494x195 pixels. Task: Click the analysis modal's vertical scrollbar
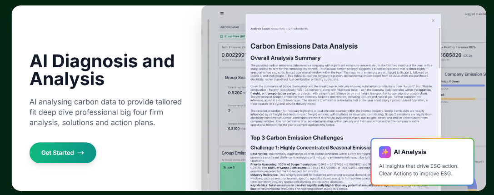point(439,48)
